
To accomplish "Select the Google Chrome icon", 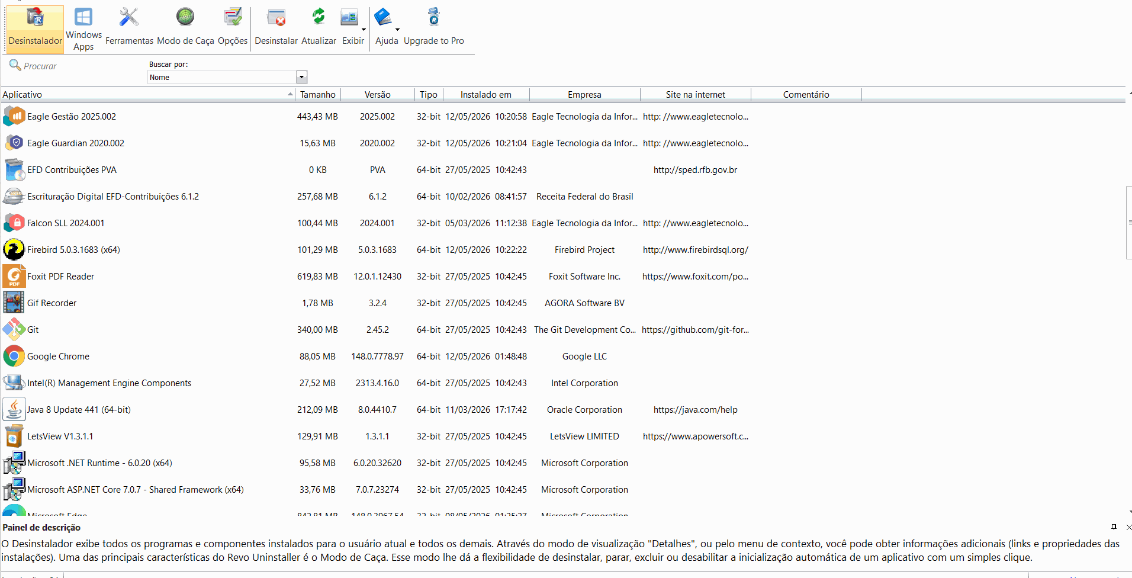I will point(14,357).
